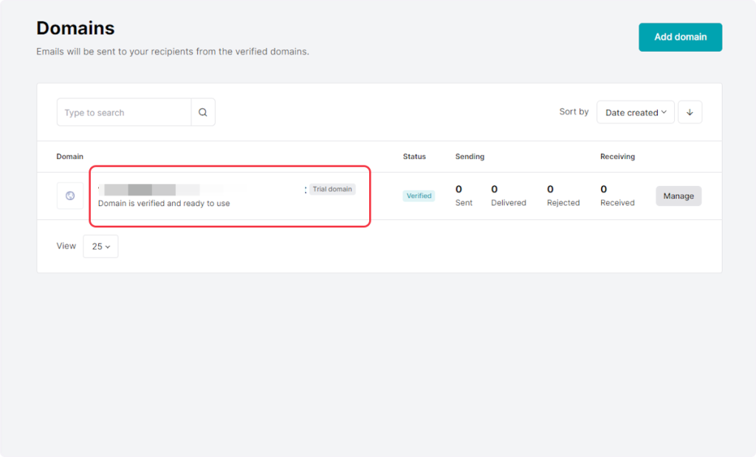
Task: Click the Verified status badge
Action: point(419,196)
